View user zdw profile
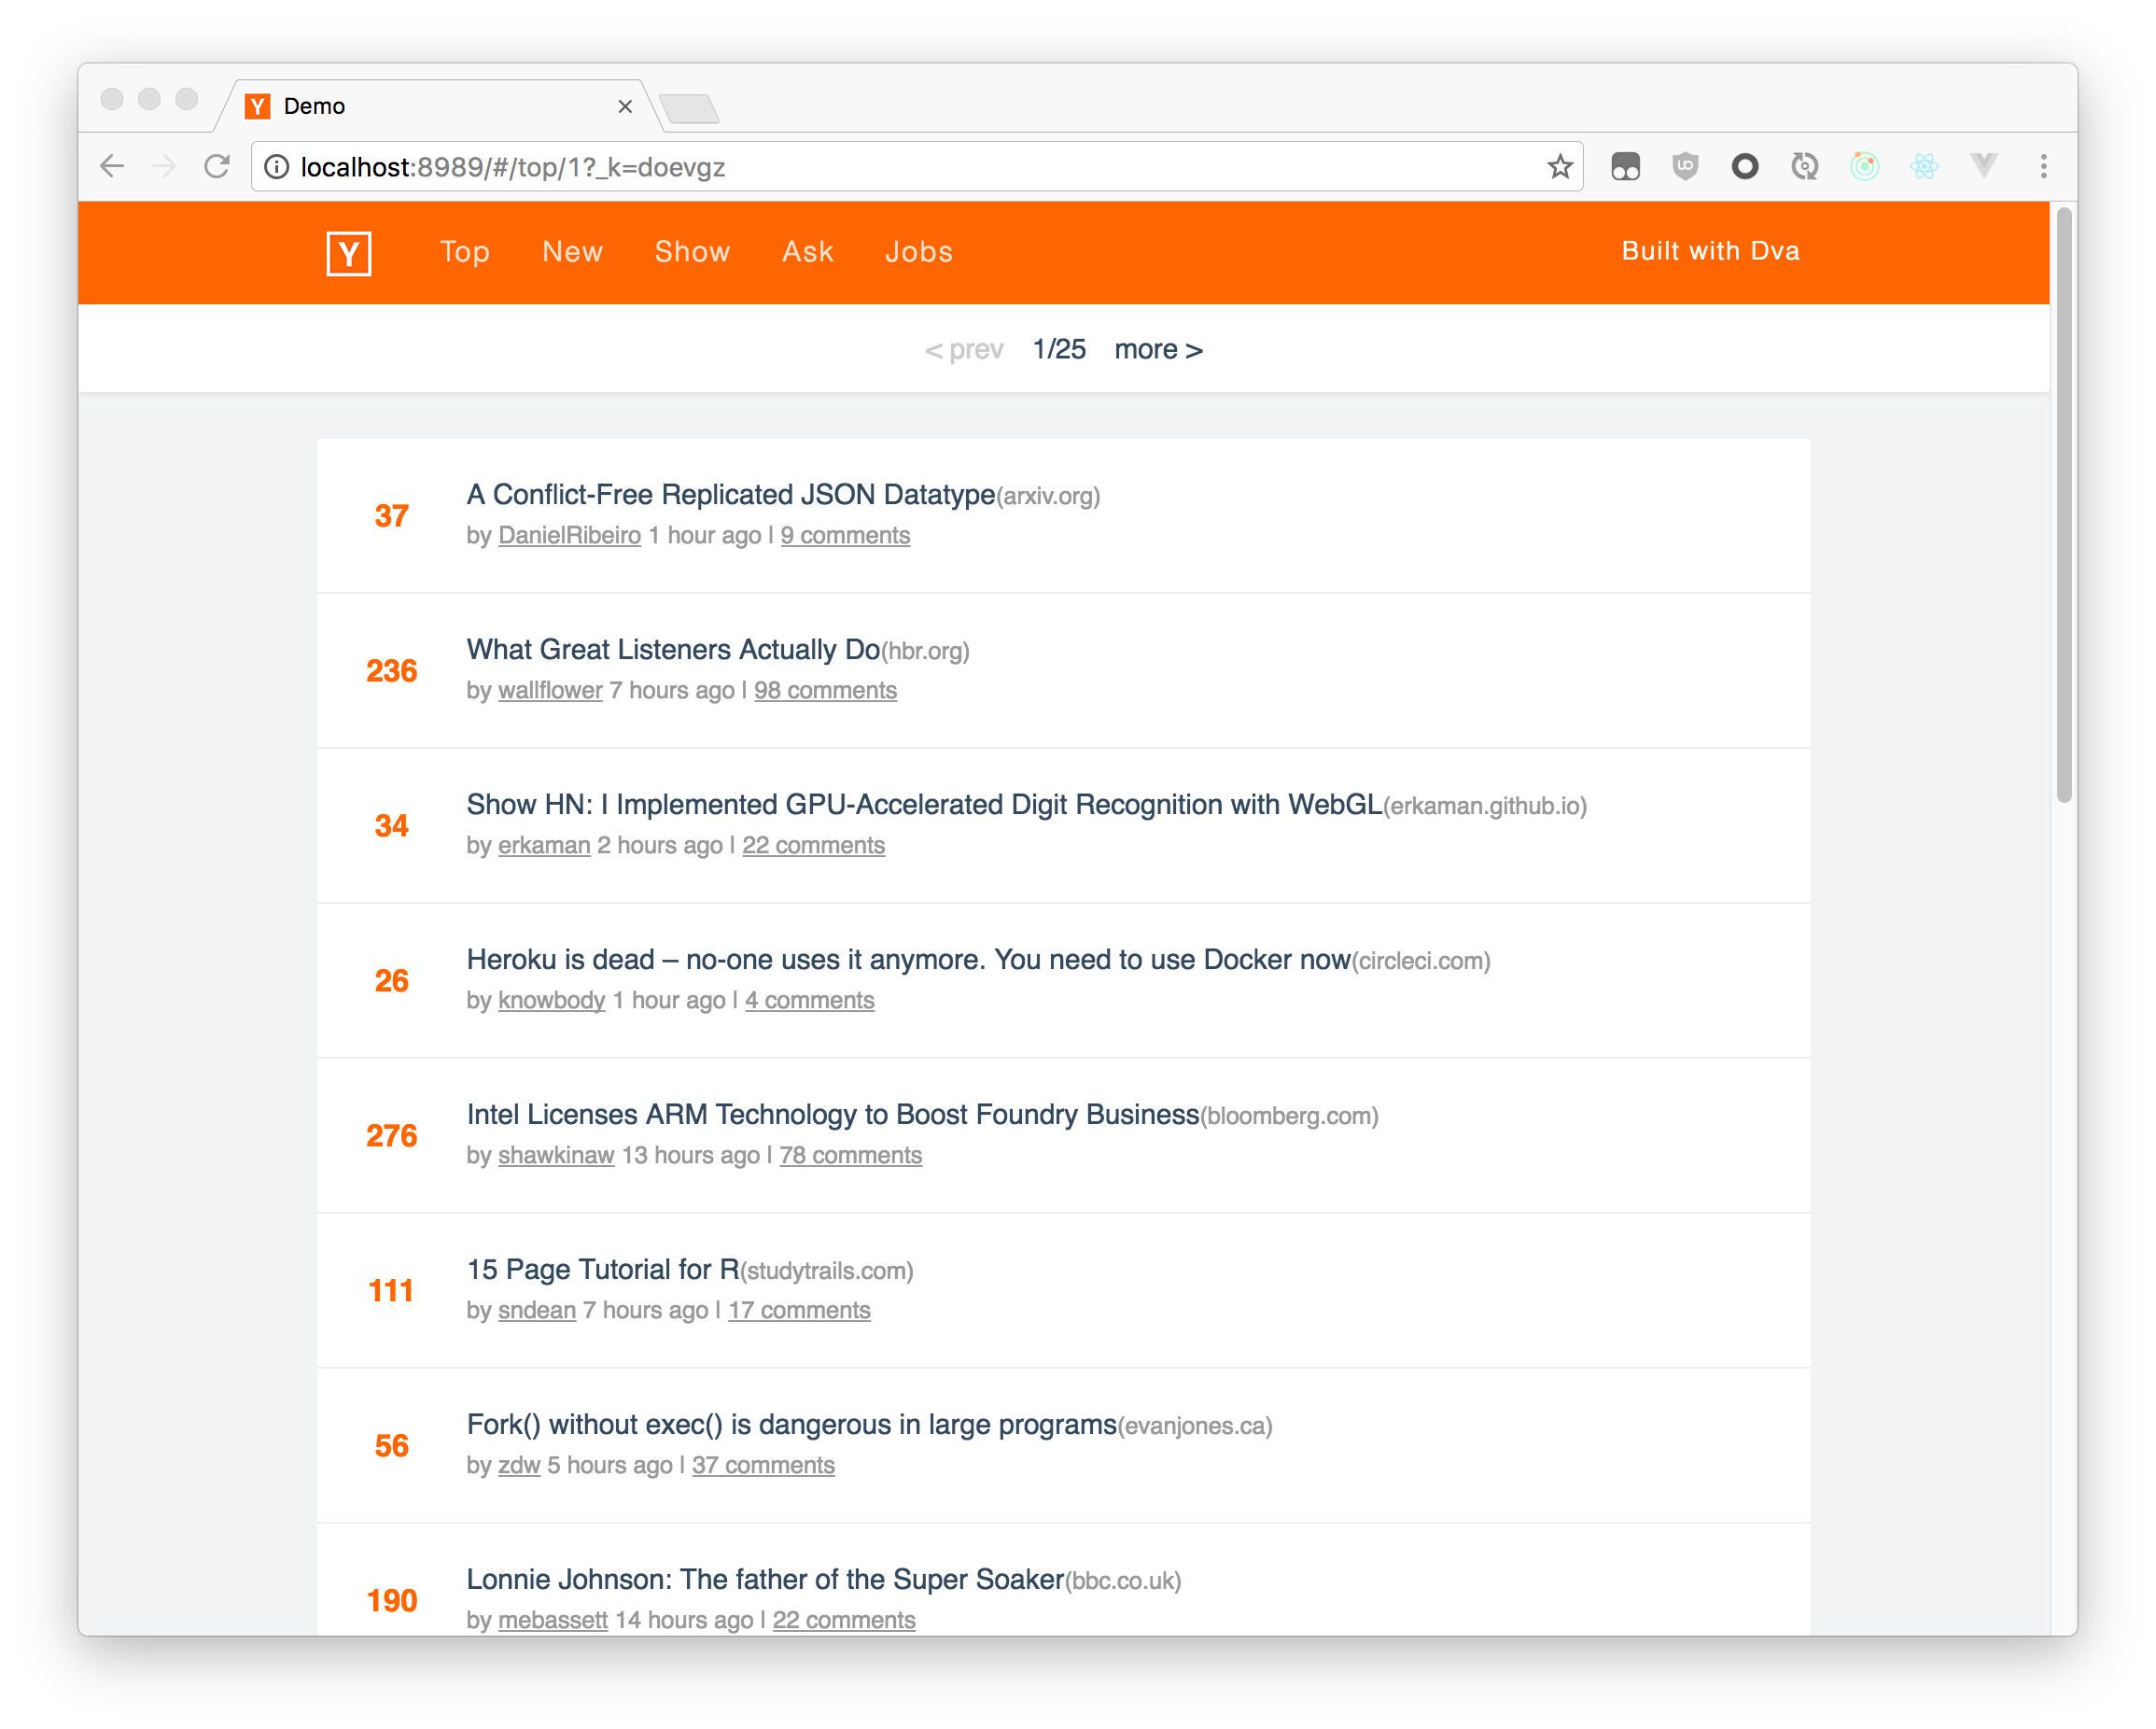The height and width of the screenshot is (1729, 2156). (519, 1466)
